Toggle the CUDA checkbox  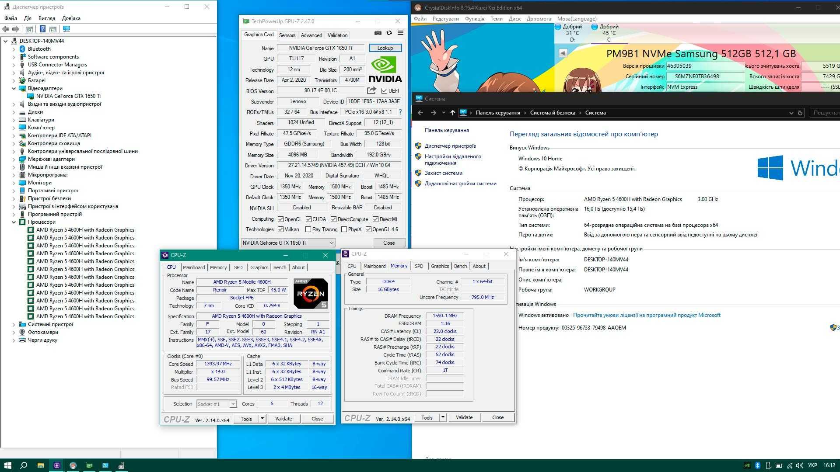tap(308, 219)
